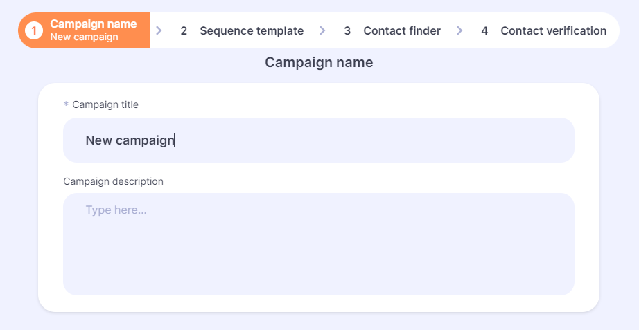
Task: Click the Campaign description field label
Action: point(113,181)
